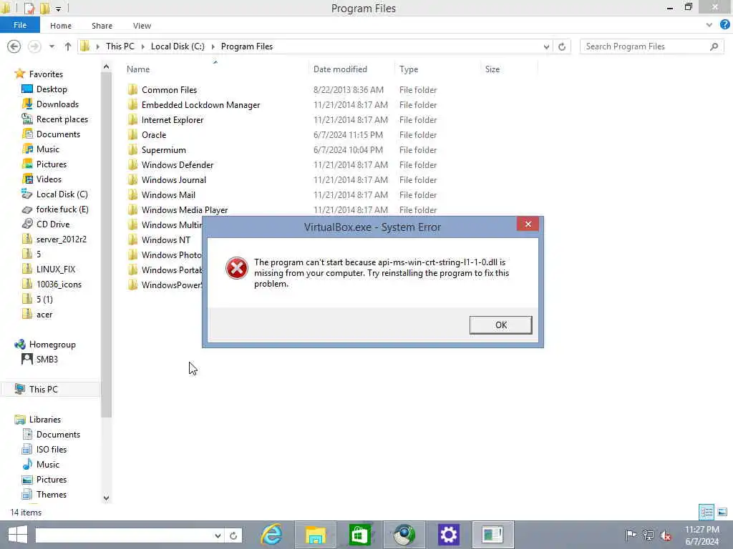The image size is (733, 549).
Task: Open Windows Store from taskbar
Action: coord(359,535)
